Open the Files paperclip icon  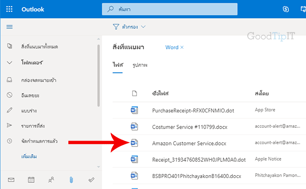(x=71, y=180)
